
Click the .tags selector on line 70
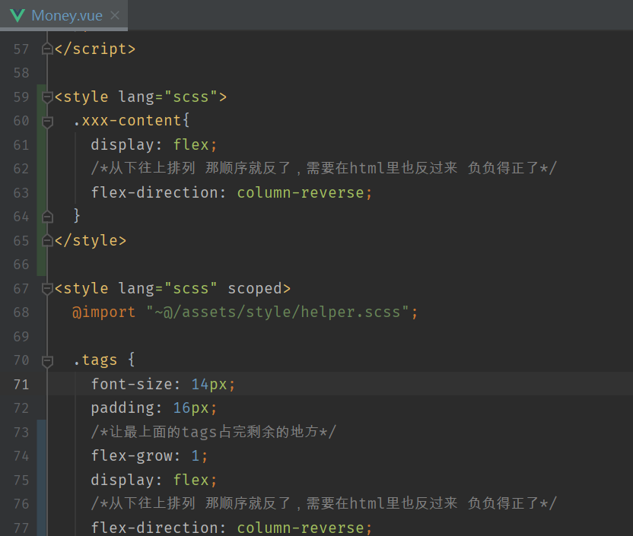(x=95, y=360)
